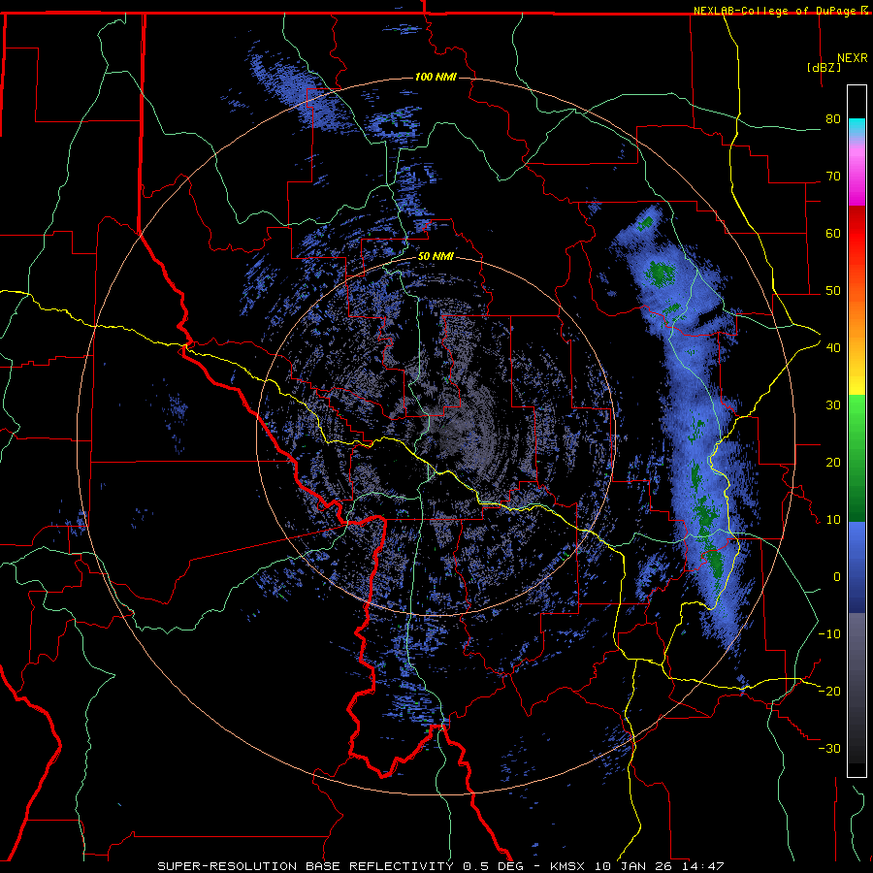Click the 50 NMI range ring label
This screenshot has height=873, width=873.
click(x=436, y=257)
